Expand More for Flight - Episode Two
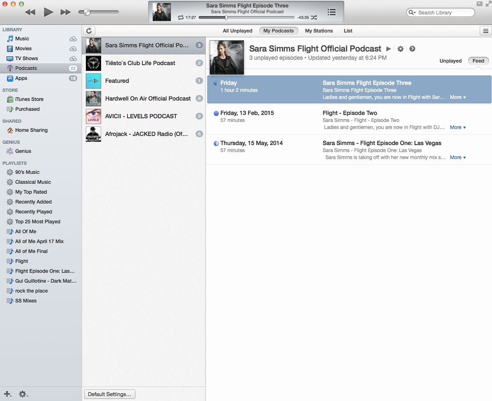Viewport: 492px width, 401px height. 458,127
